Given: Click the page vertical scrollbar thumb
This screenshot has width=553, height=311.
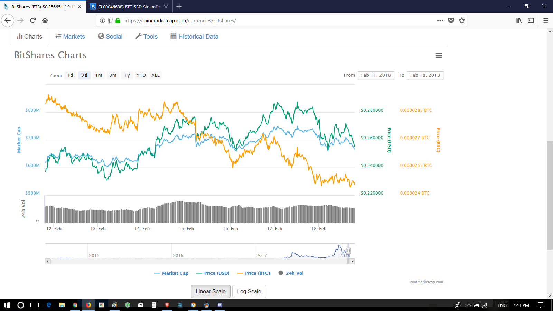Looking at the screenshot, I should point(550,196).
